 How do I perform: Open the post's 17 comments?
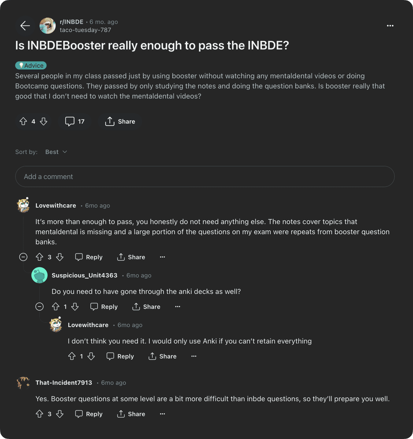click(x=75, y=121)
